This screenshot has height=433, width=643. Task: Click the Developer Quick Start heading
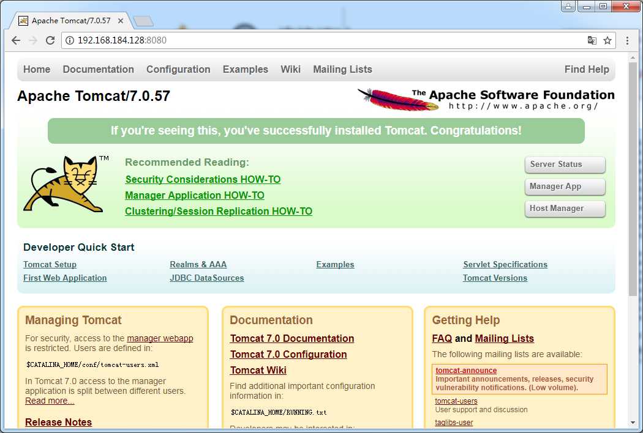tap(79, 248)
